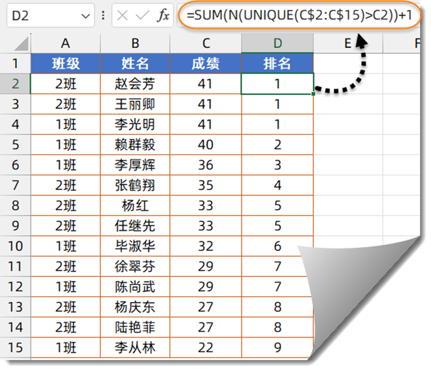The height and width of the screenshot is (371, 431).
Task: Click into the formula bar text
Action: click(299, 15)
